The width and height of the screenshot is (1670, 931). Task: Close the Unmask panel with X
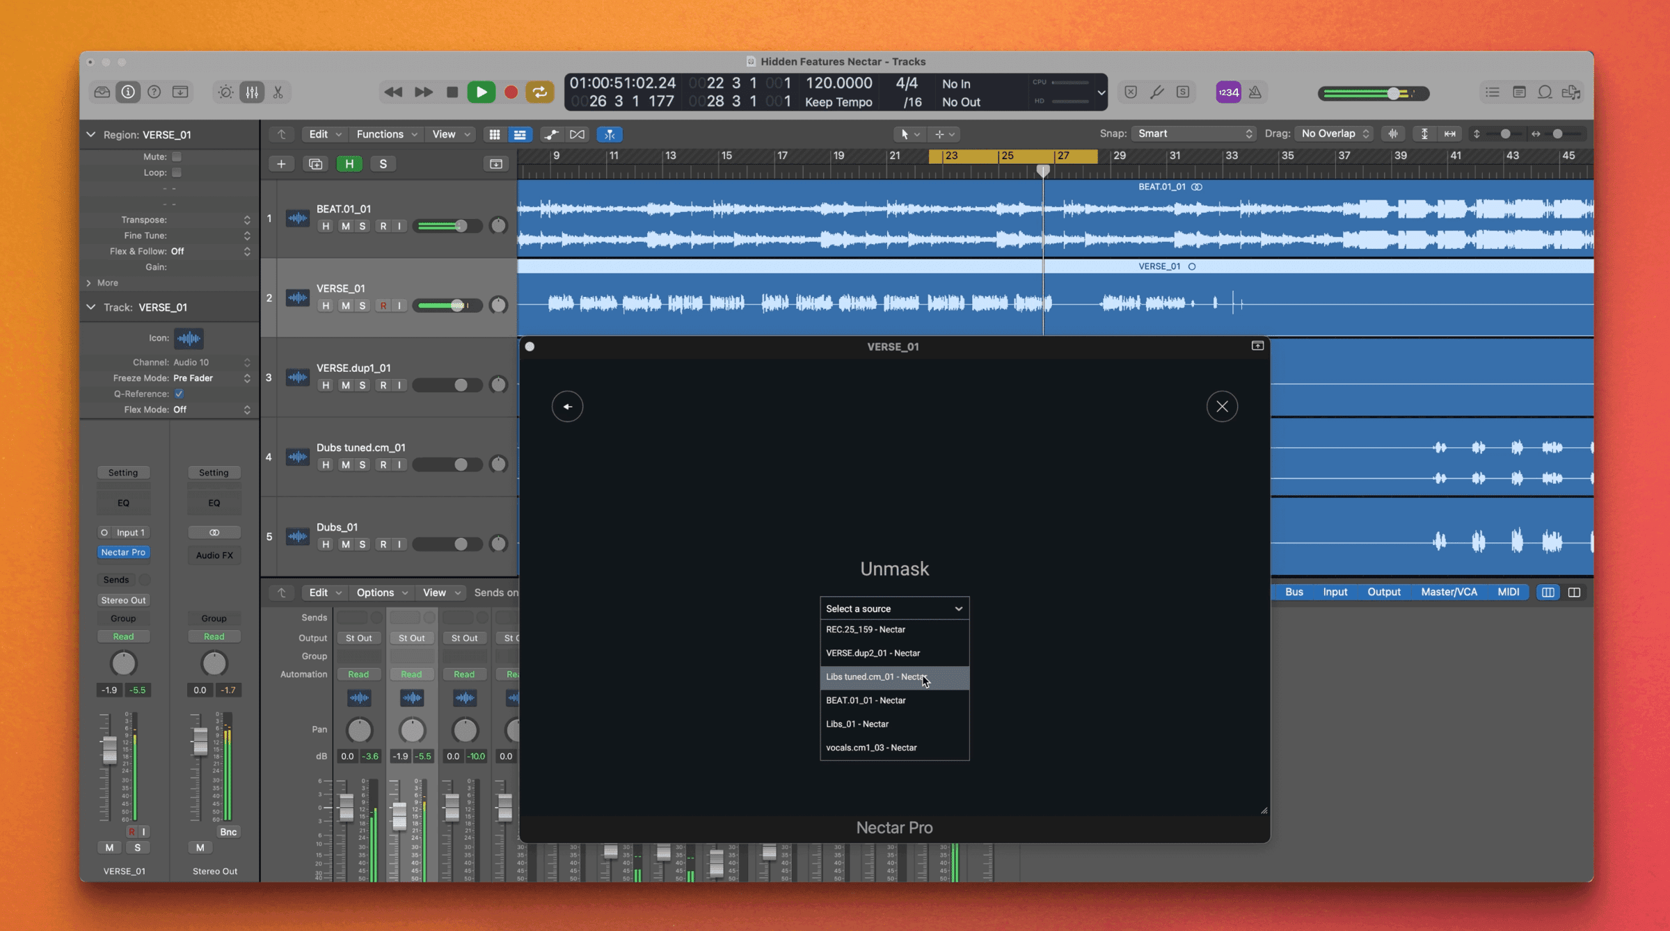click(1222, 407)
